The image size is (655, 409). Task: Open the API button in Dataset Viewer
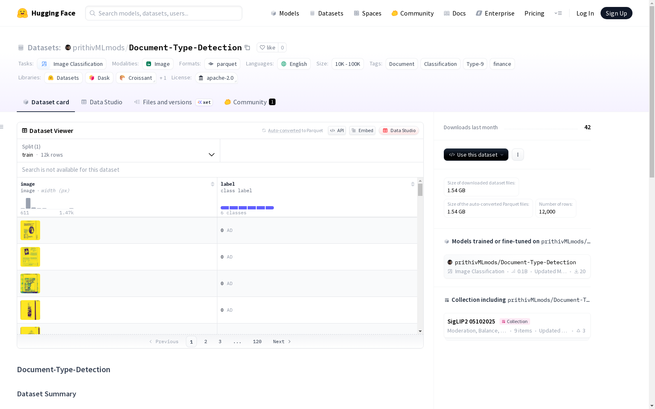[337, 130]
